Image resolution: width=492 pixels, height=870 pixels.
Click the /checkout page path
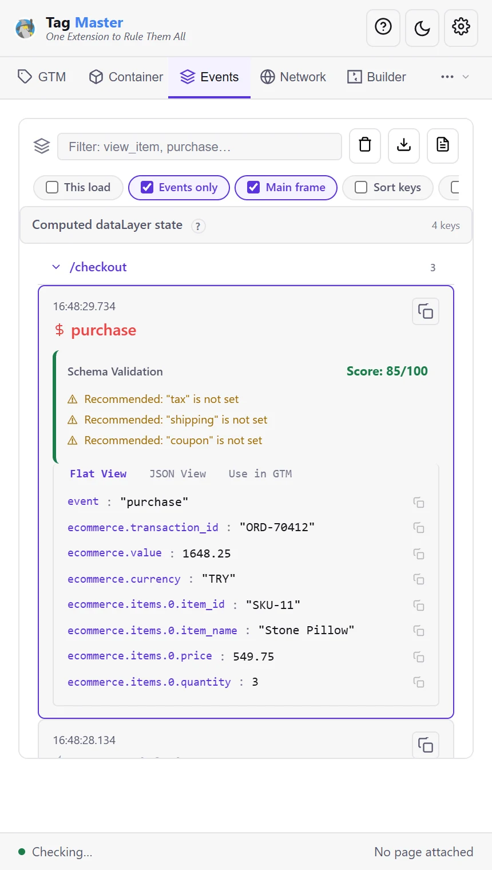(x=98, y=267)
